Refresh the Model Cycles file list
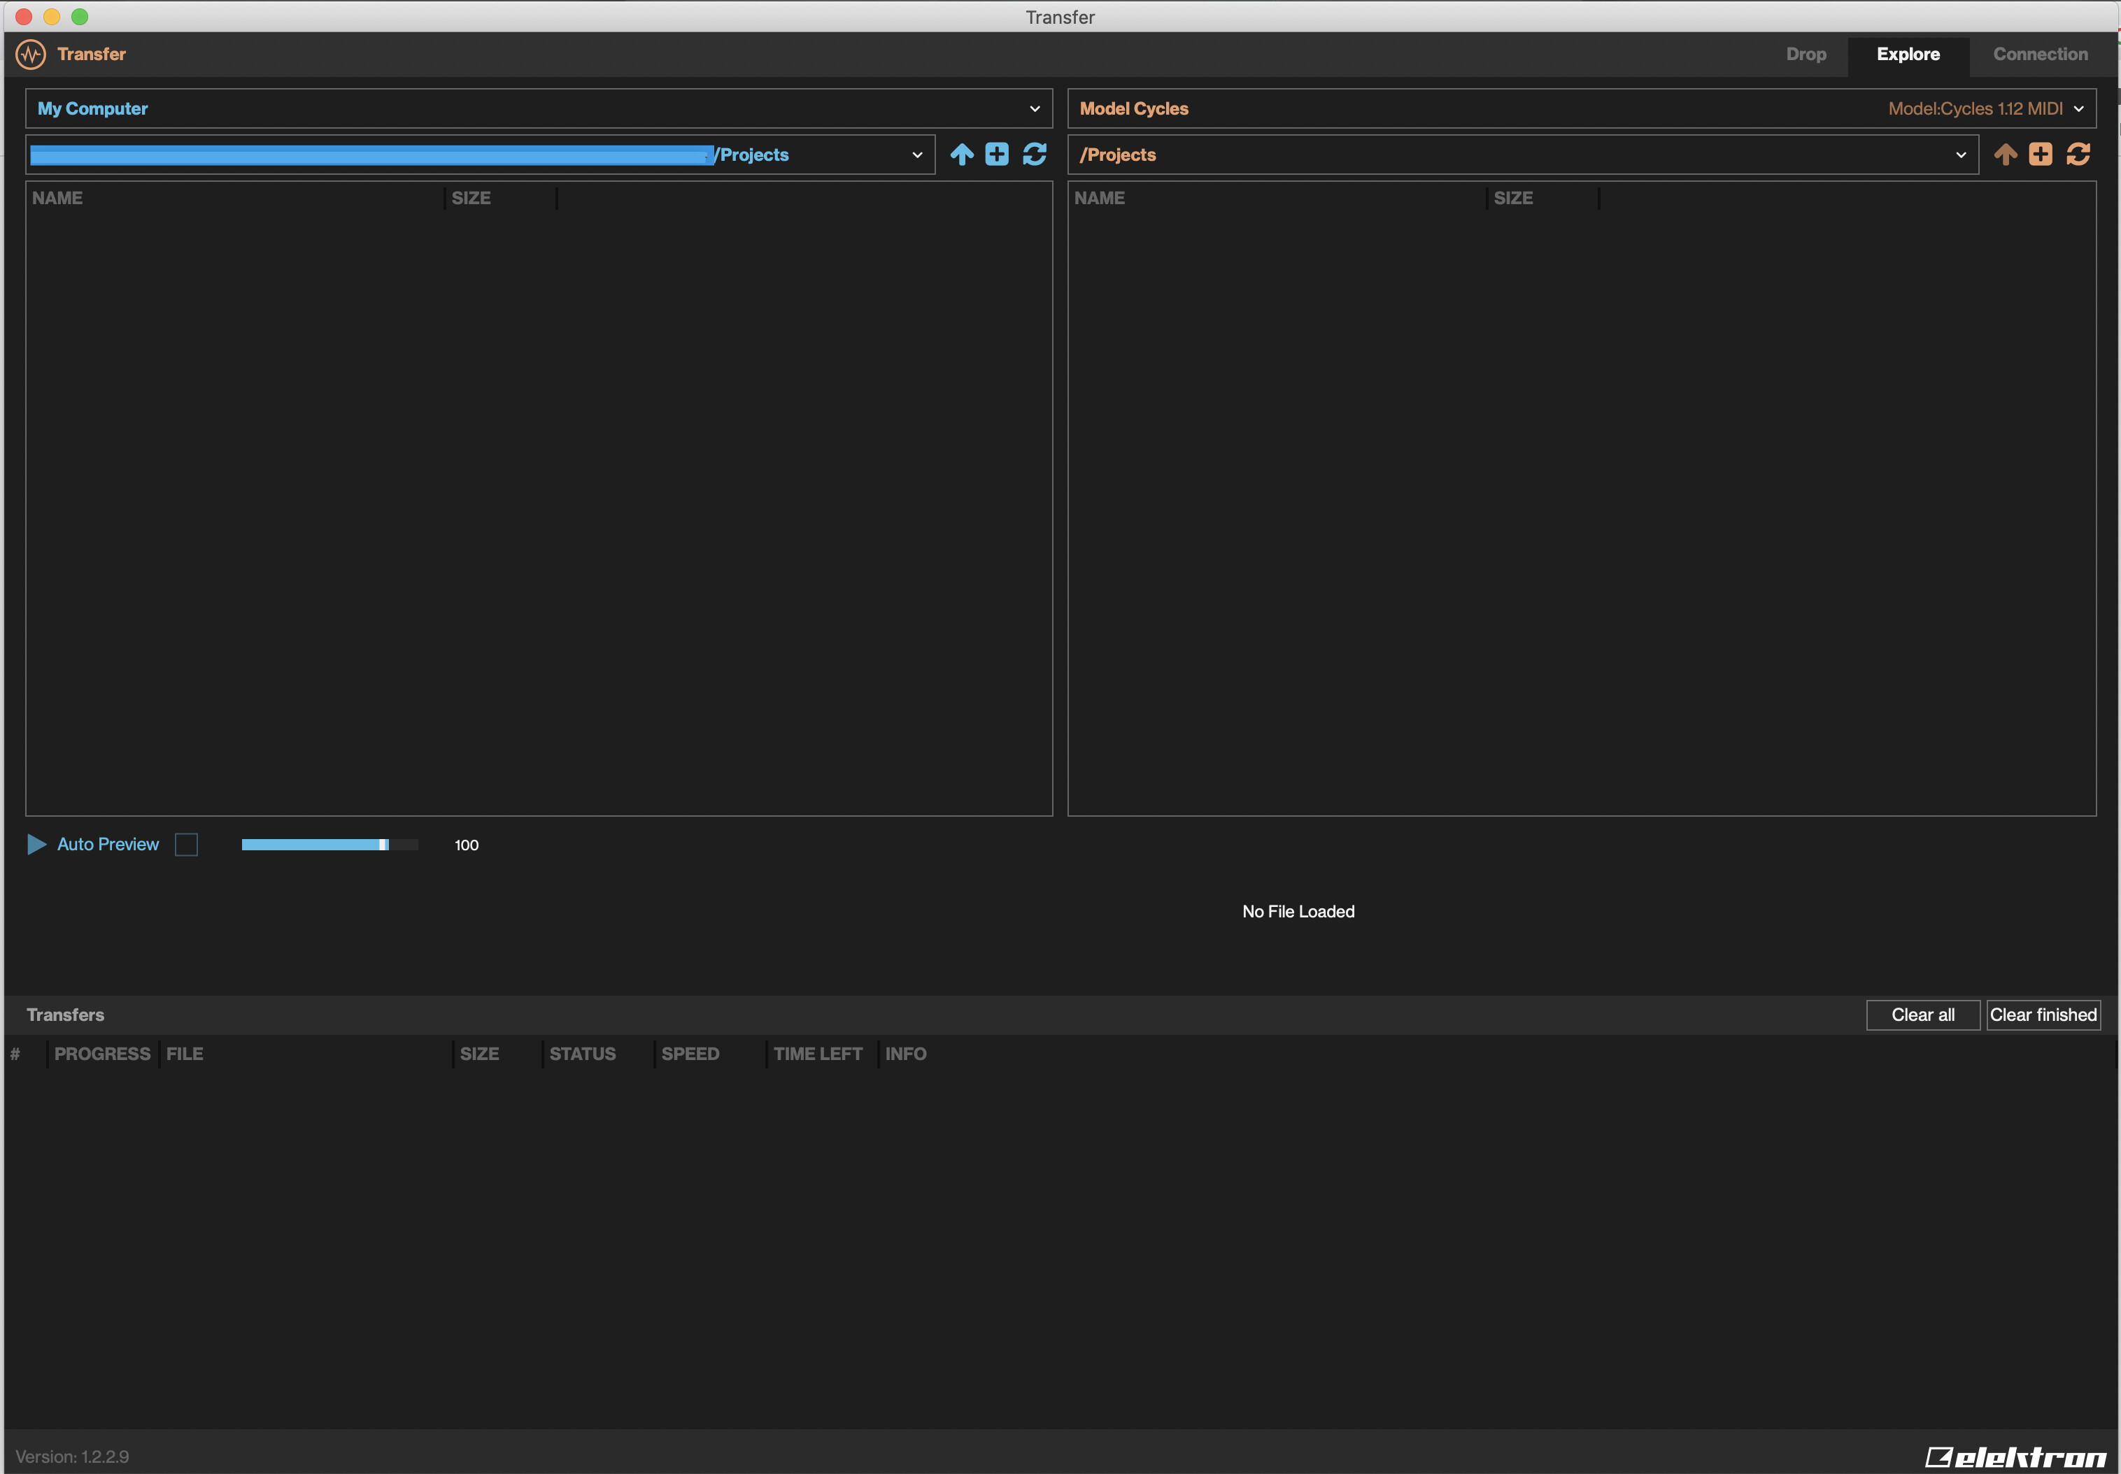Viewport: 2121px width, 1474px height. pyautogui.click(x=2078, y=155)
